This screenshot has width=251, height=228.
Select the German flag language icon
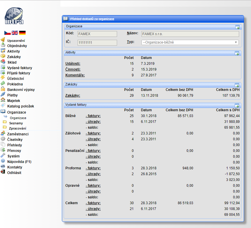coord(22,33)
